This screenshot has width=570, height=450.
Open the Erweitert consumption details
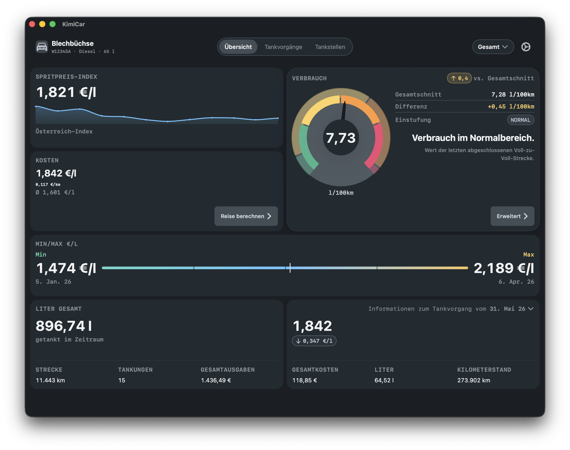pyautogui.click(x=512, y=216)
